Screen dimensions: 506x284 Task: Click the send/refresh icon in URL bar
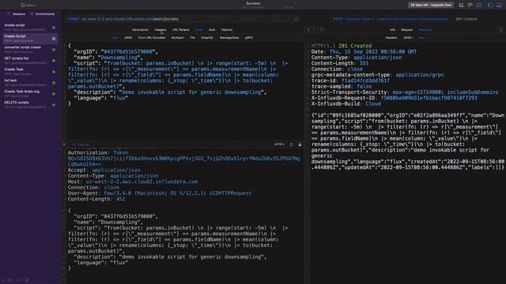296,19
